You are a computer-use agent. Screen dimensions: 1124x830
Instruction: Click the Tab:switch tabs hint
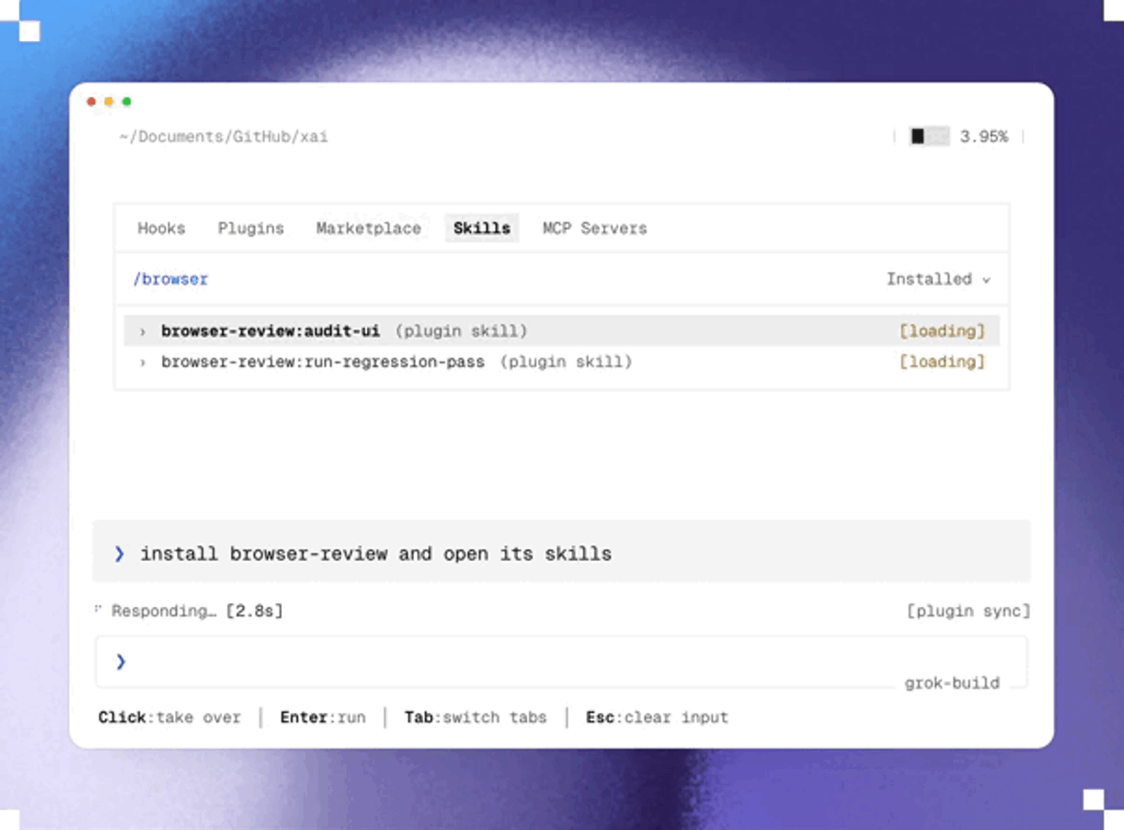tap(476, 718)
